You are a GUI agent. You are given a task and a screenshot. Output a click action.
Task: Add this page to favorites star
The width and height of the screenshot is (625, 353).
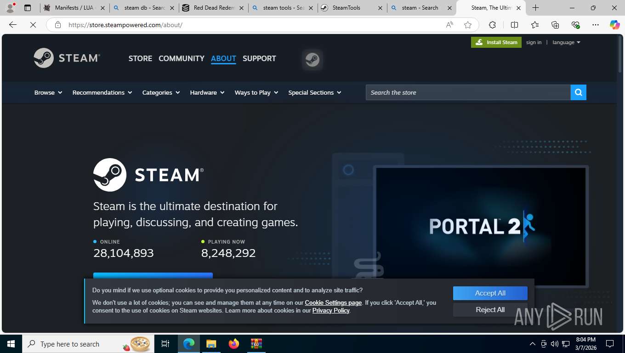(468, 25)
